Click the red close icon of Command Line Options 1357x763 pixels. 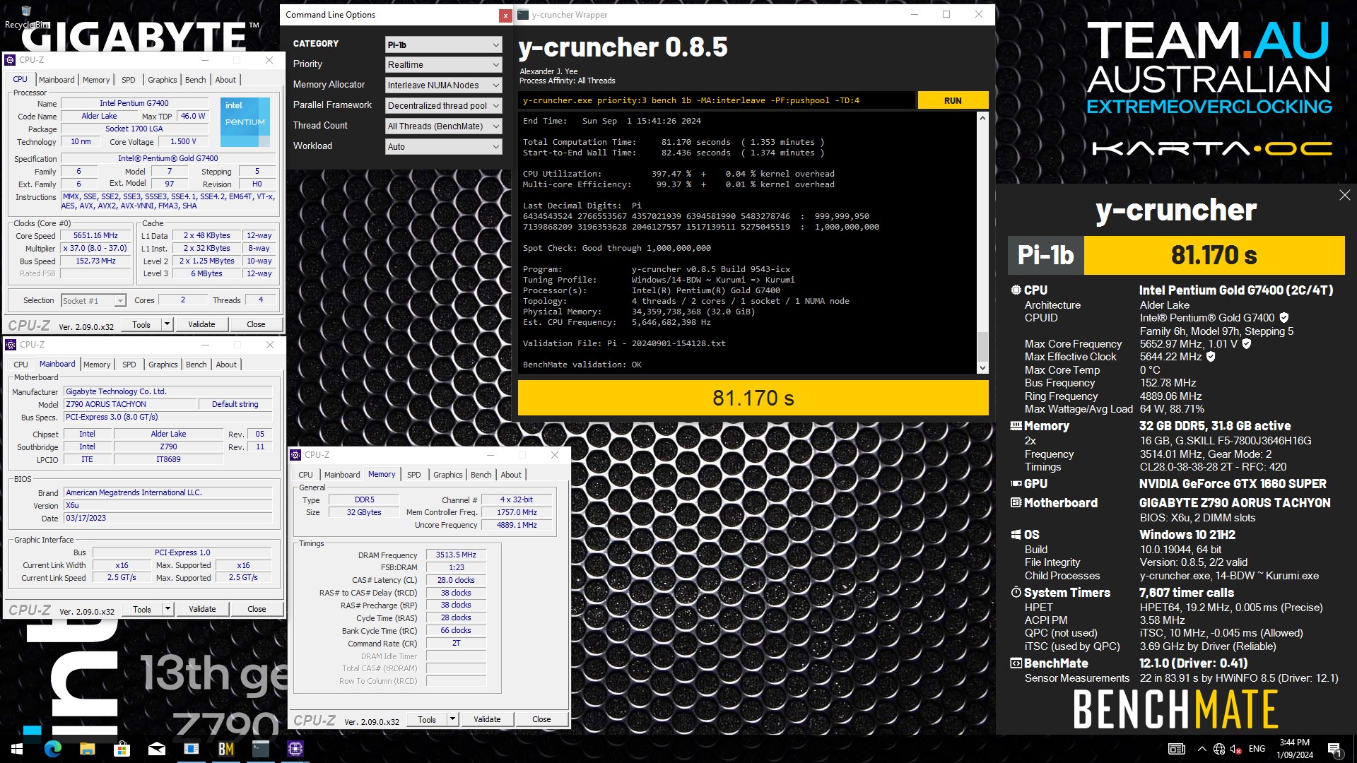pos(505,16)
